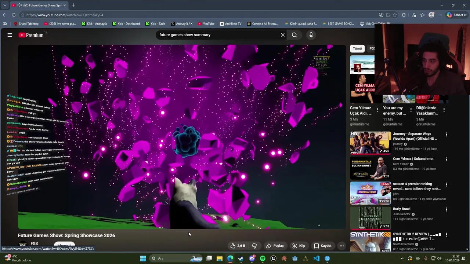The width and height of the screenshot is (470, 264).
Task: Open options for Düğünlerde Yasaklanm short
Action: 444,110
